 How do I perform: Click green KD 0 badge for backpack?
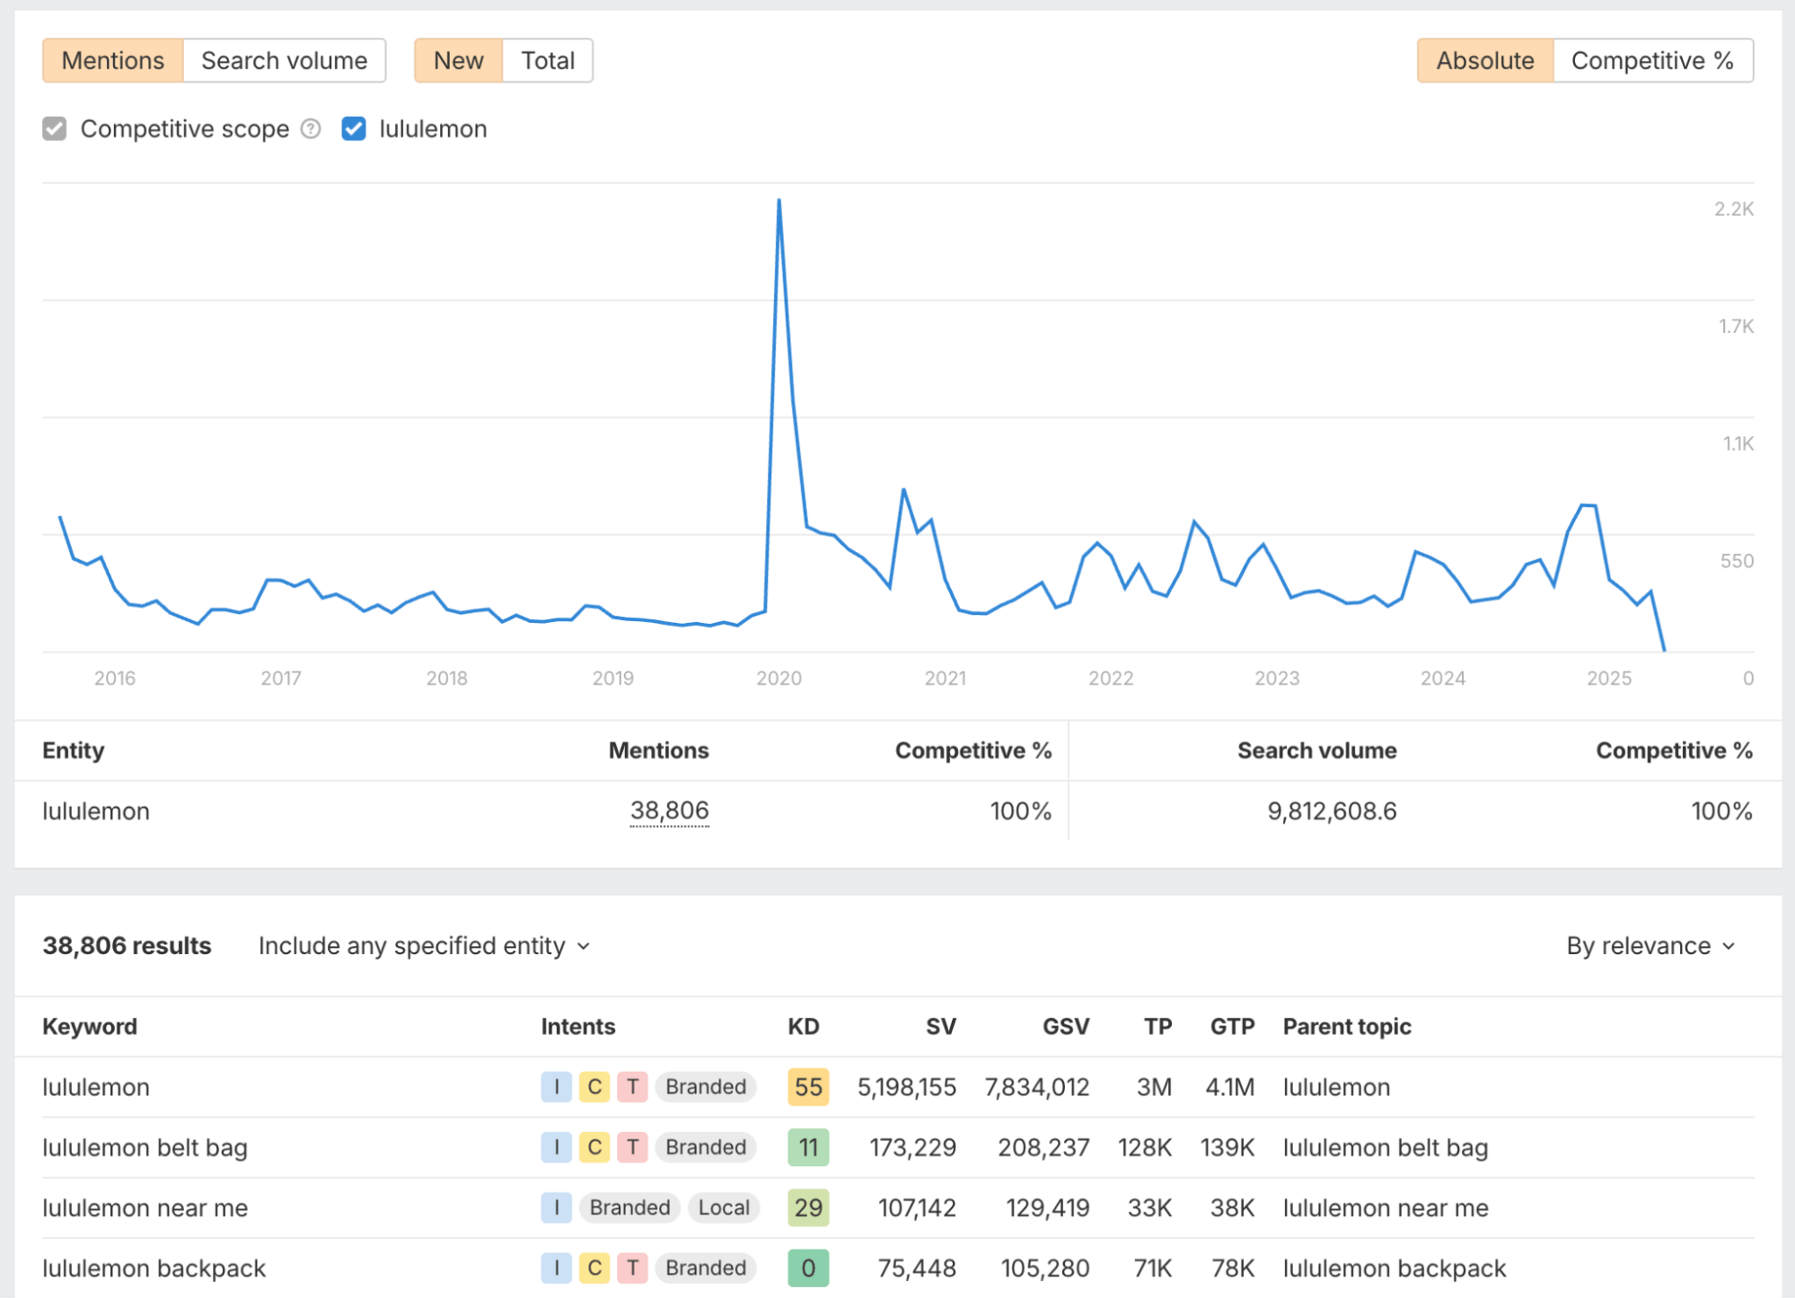(x=807, y=1267)
